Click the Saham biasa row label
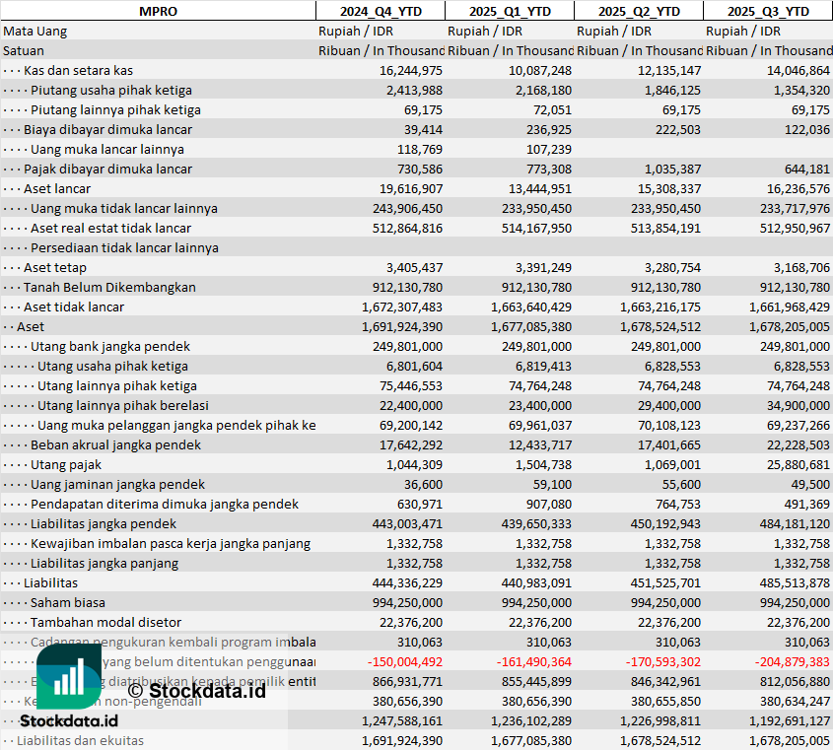 click(68, 602)
